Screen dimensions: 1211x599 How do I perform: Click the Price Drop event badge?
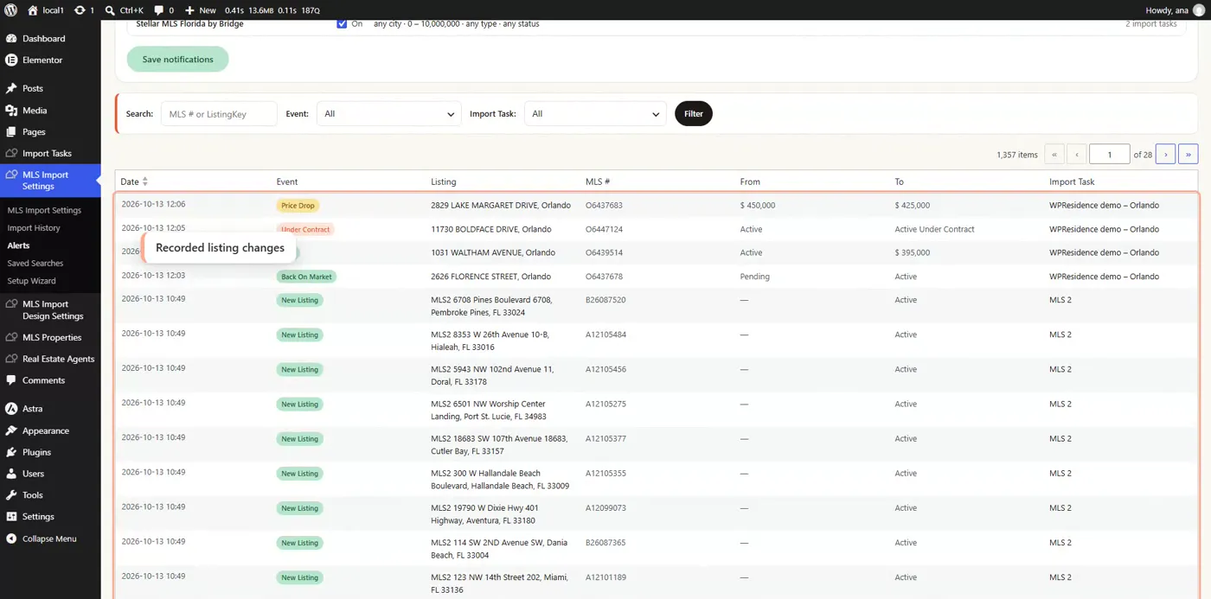click(298, 206)
